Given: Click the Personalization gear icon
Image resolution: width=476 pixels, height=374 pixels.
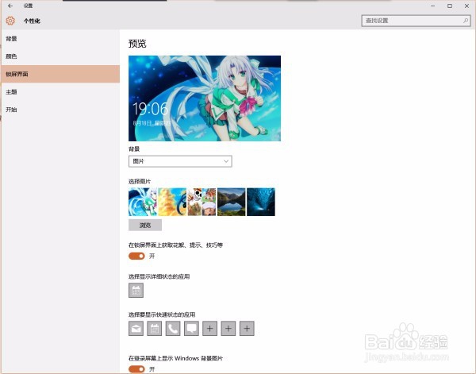Looking at the screenshot, I should point(10,21).
